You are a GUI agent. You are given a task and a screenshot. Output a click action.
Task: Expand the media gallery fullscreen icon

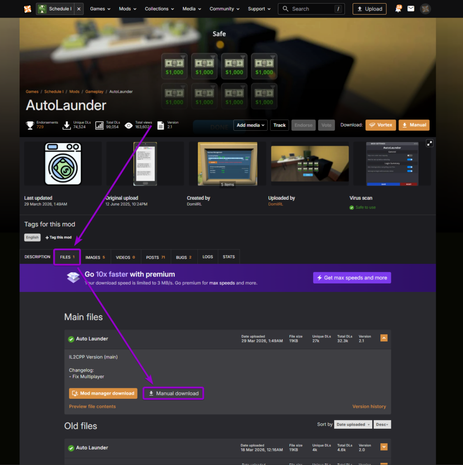(x=429, y=143)
